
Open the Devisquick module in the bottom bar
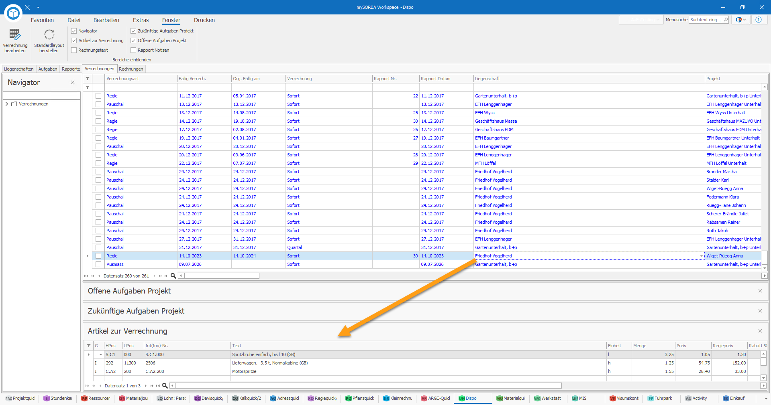click(209, 398)
